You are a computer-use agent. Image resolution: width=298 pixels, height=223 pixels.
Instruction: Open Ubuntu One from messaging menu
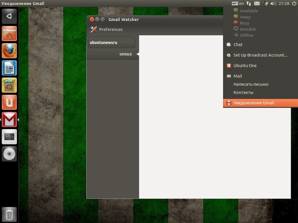click(261, 66)
